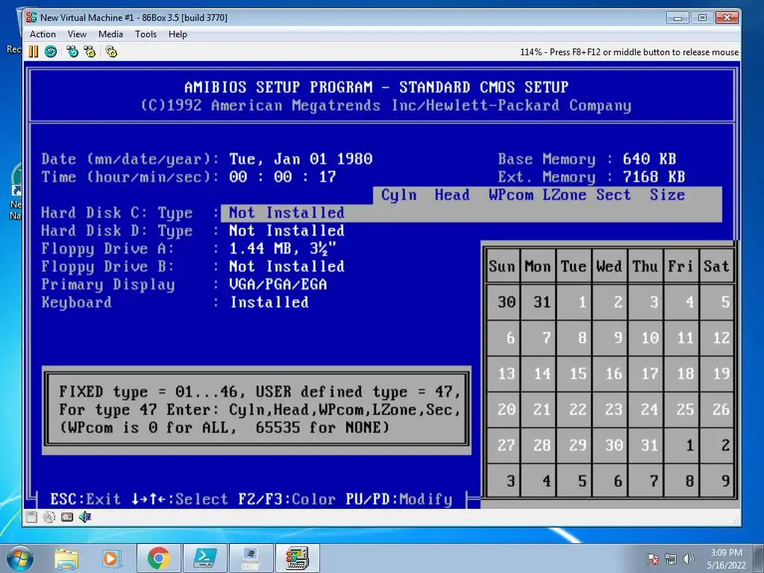Click the floppy disk status bar icon
Viewport: 764px width, 573px height.
pyautogui.click(x=31, y=517)
